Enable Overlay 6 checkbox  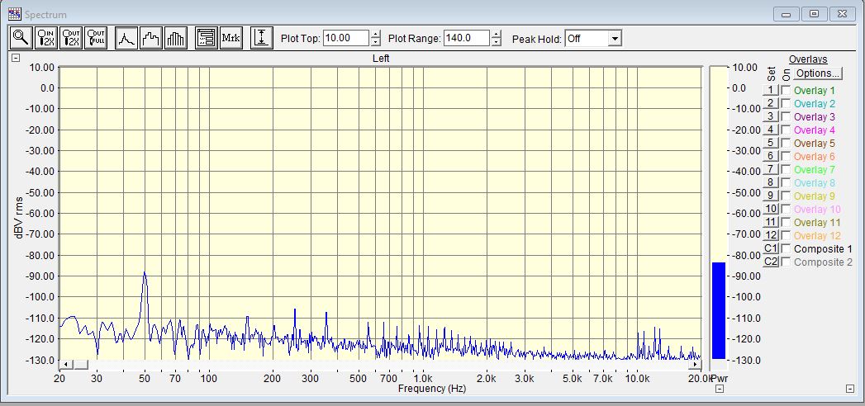[786, 157]
